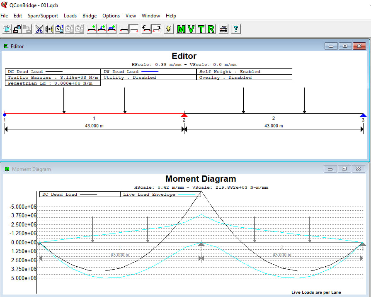
Task: Maximize the Editor window
Action: [345, 46]
